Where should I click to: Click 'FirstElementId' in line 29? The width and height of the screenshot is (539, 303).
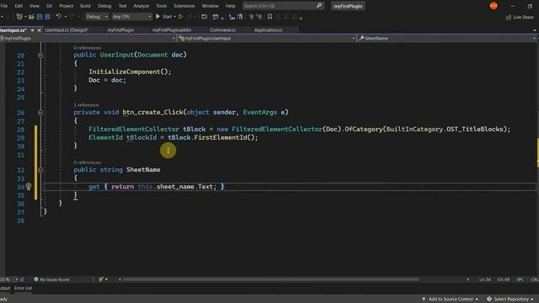pyautogui.click(x=221, y=137)
